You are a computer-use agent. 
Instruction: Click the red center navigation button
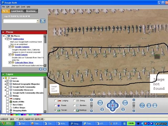tap(113, 106)
